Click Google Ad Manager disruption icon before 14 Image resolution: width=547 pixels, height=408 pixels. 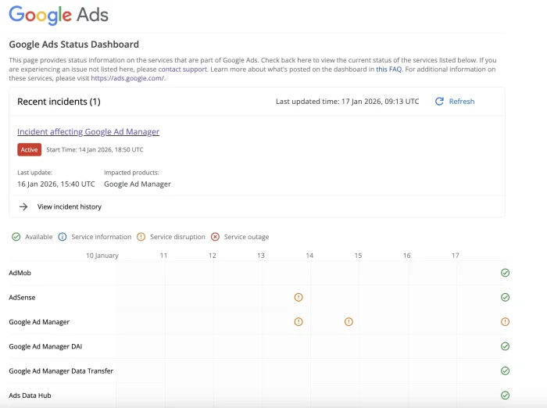(299, 322)
